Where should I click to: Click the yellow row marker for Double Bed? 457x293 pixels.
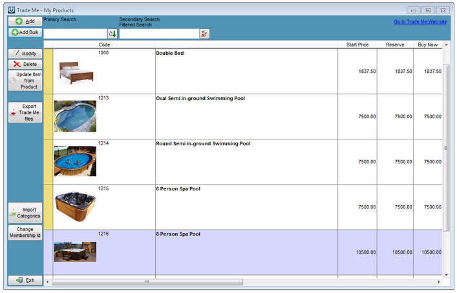click(48, 71)
